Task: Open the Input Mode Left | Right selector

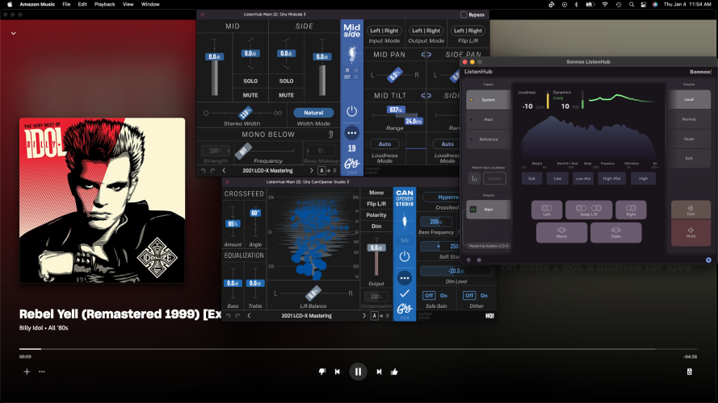Action: click(384, 31)
